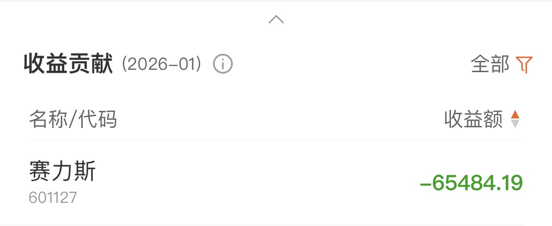
Task: Collapse the panel with the top chevron
Action: 276,19
